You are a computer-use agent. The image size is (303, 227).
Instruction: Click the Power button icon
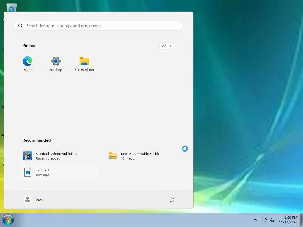(172, 200)
